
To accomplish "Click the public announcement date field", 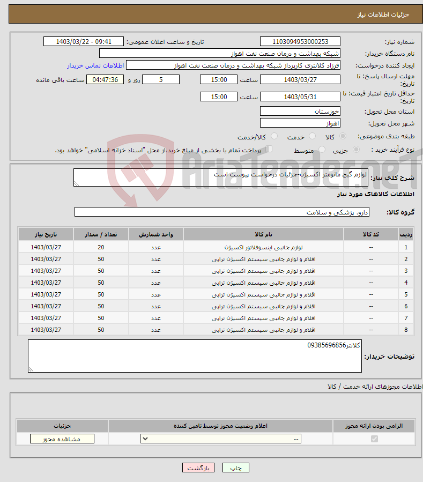I will [84, 41].
